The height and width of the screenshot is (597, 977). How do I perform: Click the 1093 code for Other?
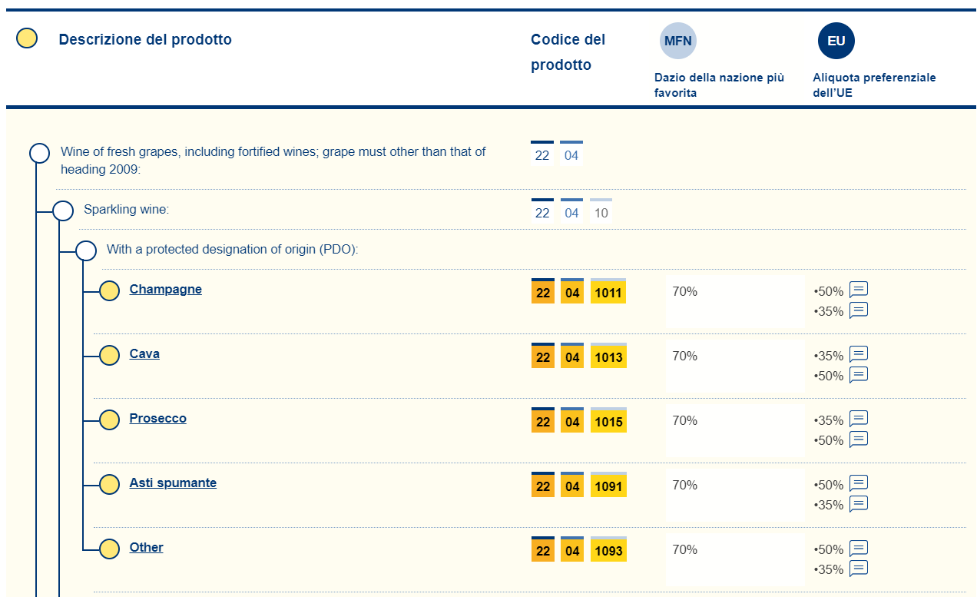click(608, 551)
